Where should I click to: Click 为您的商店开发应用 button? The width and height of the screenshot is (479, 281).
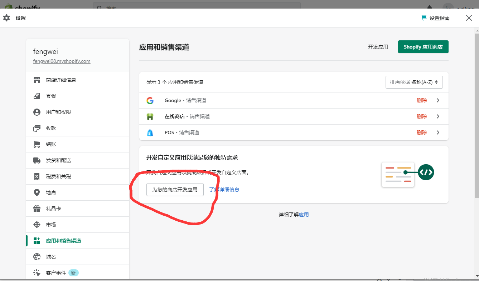point(175,190)
